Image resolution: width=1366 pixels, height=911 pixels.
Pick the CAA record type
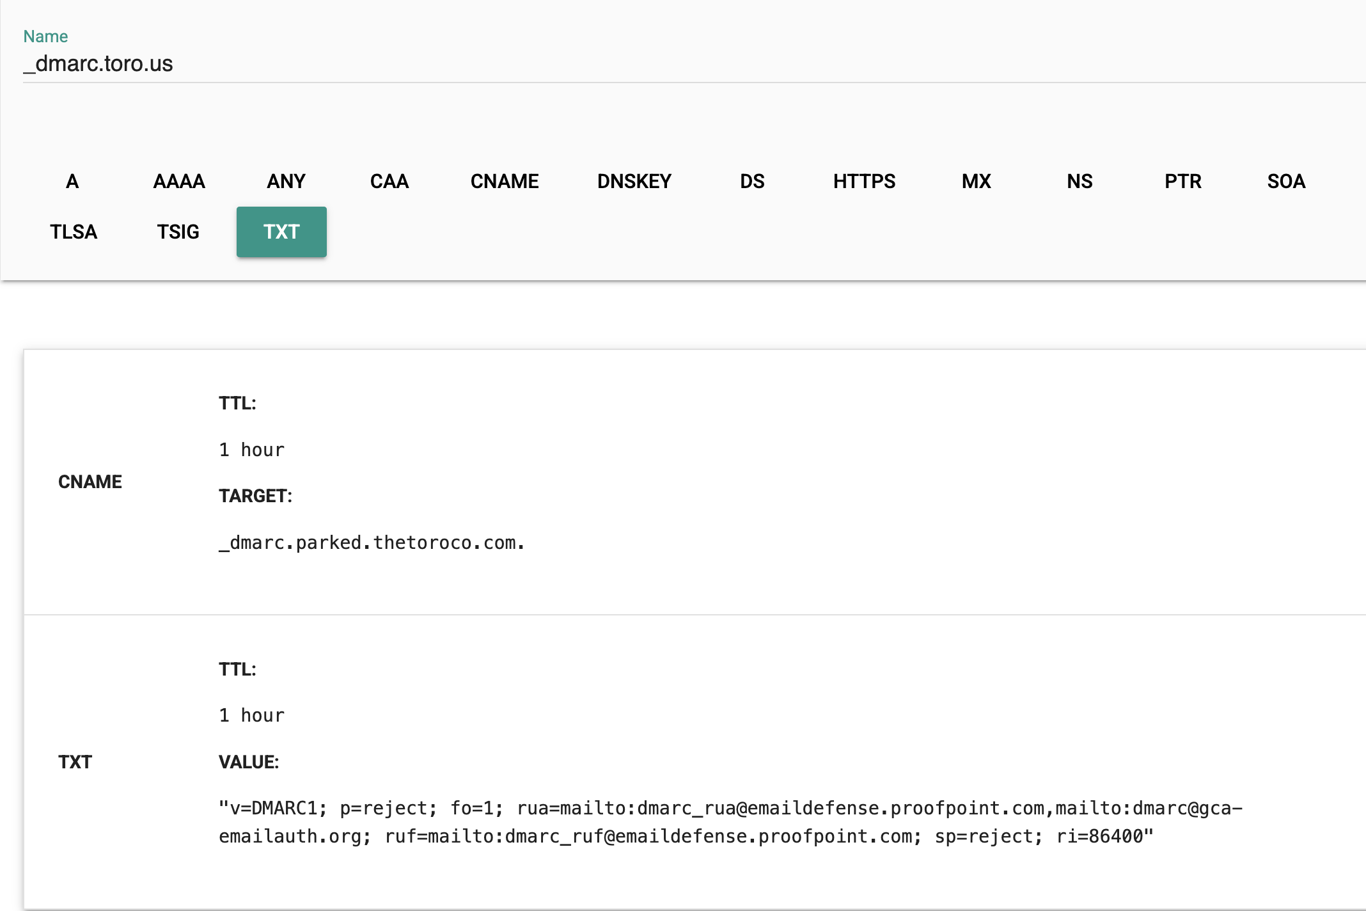pyautogui.click(x=389, y=181)
